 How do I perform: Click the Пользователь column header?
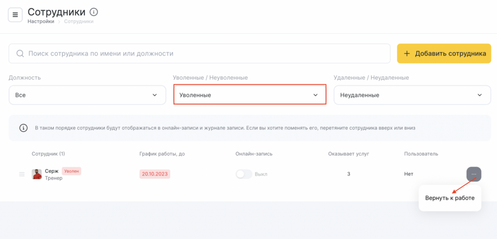(421, 154)
